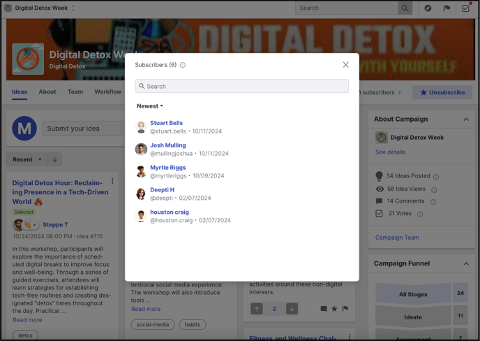Collapse the About Campaign panel
This screenshot has width=480, height=341.
[466, 119]
